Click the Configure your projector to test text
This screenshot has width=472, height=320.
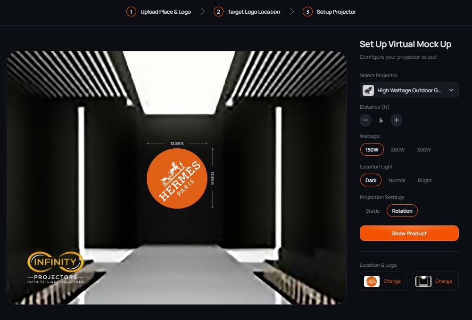click(398, 57)
